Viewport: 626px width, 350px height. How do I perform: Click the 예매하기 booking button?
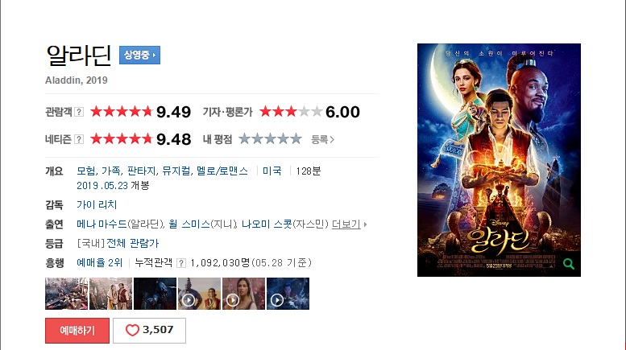(x=77, y=331)
